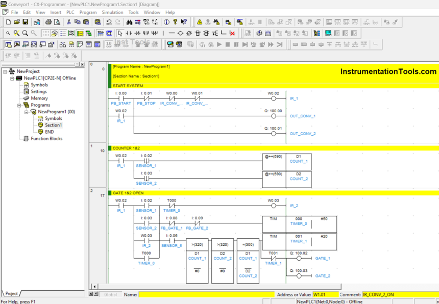Click the Comment field showing IR_CONV_2_ON
The width and height of the screenshot is (439, 304).
point(401,294)
